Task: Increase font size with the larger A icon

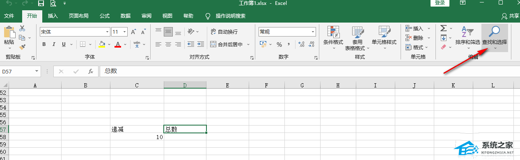Action: (133, 32)
